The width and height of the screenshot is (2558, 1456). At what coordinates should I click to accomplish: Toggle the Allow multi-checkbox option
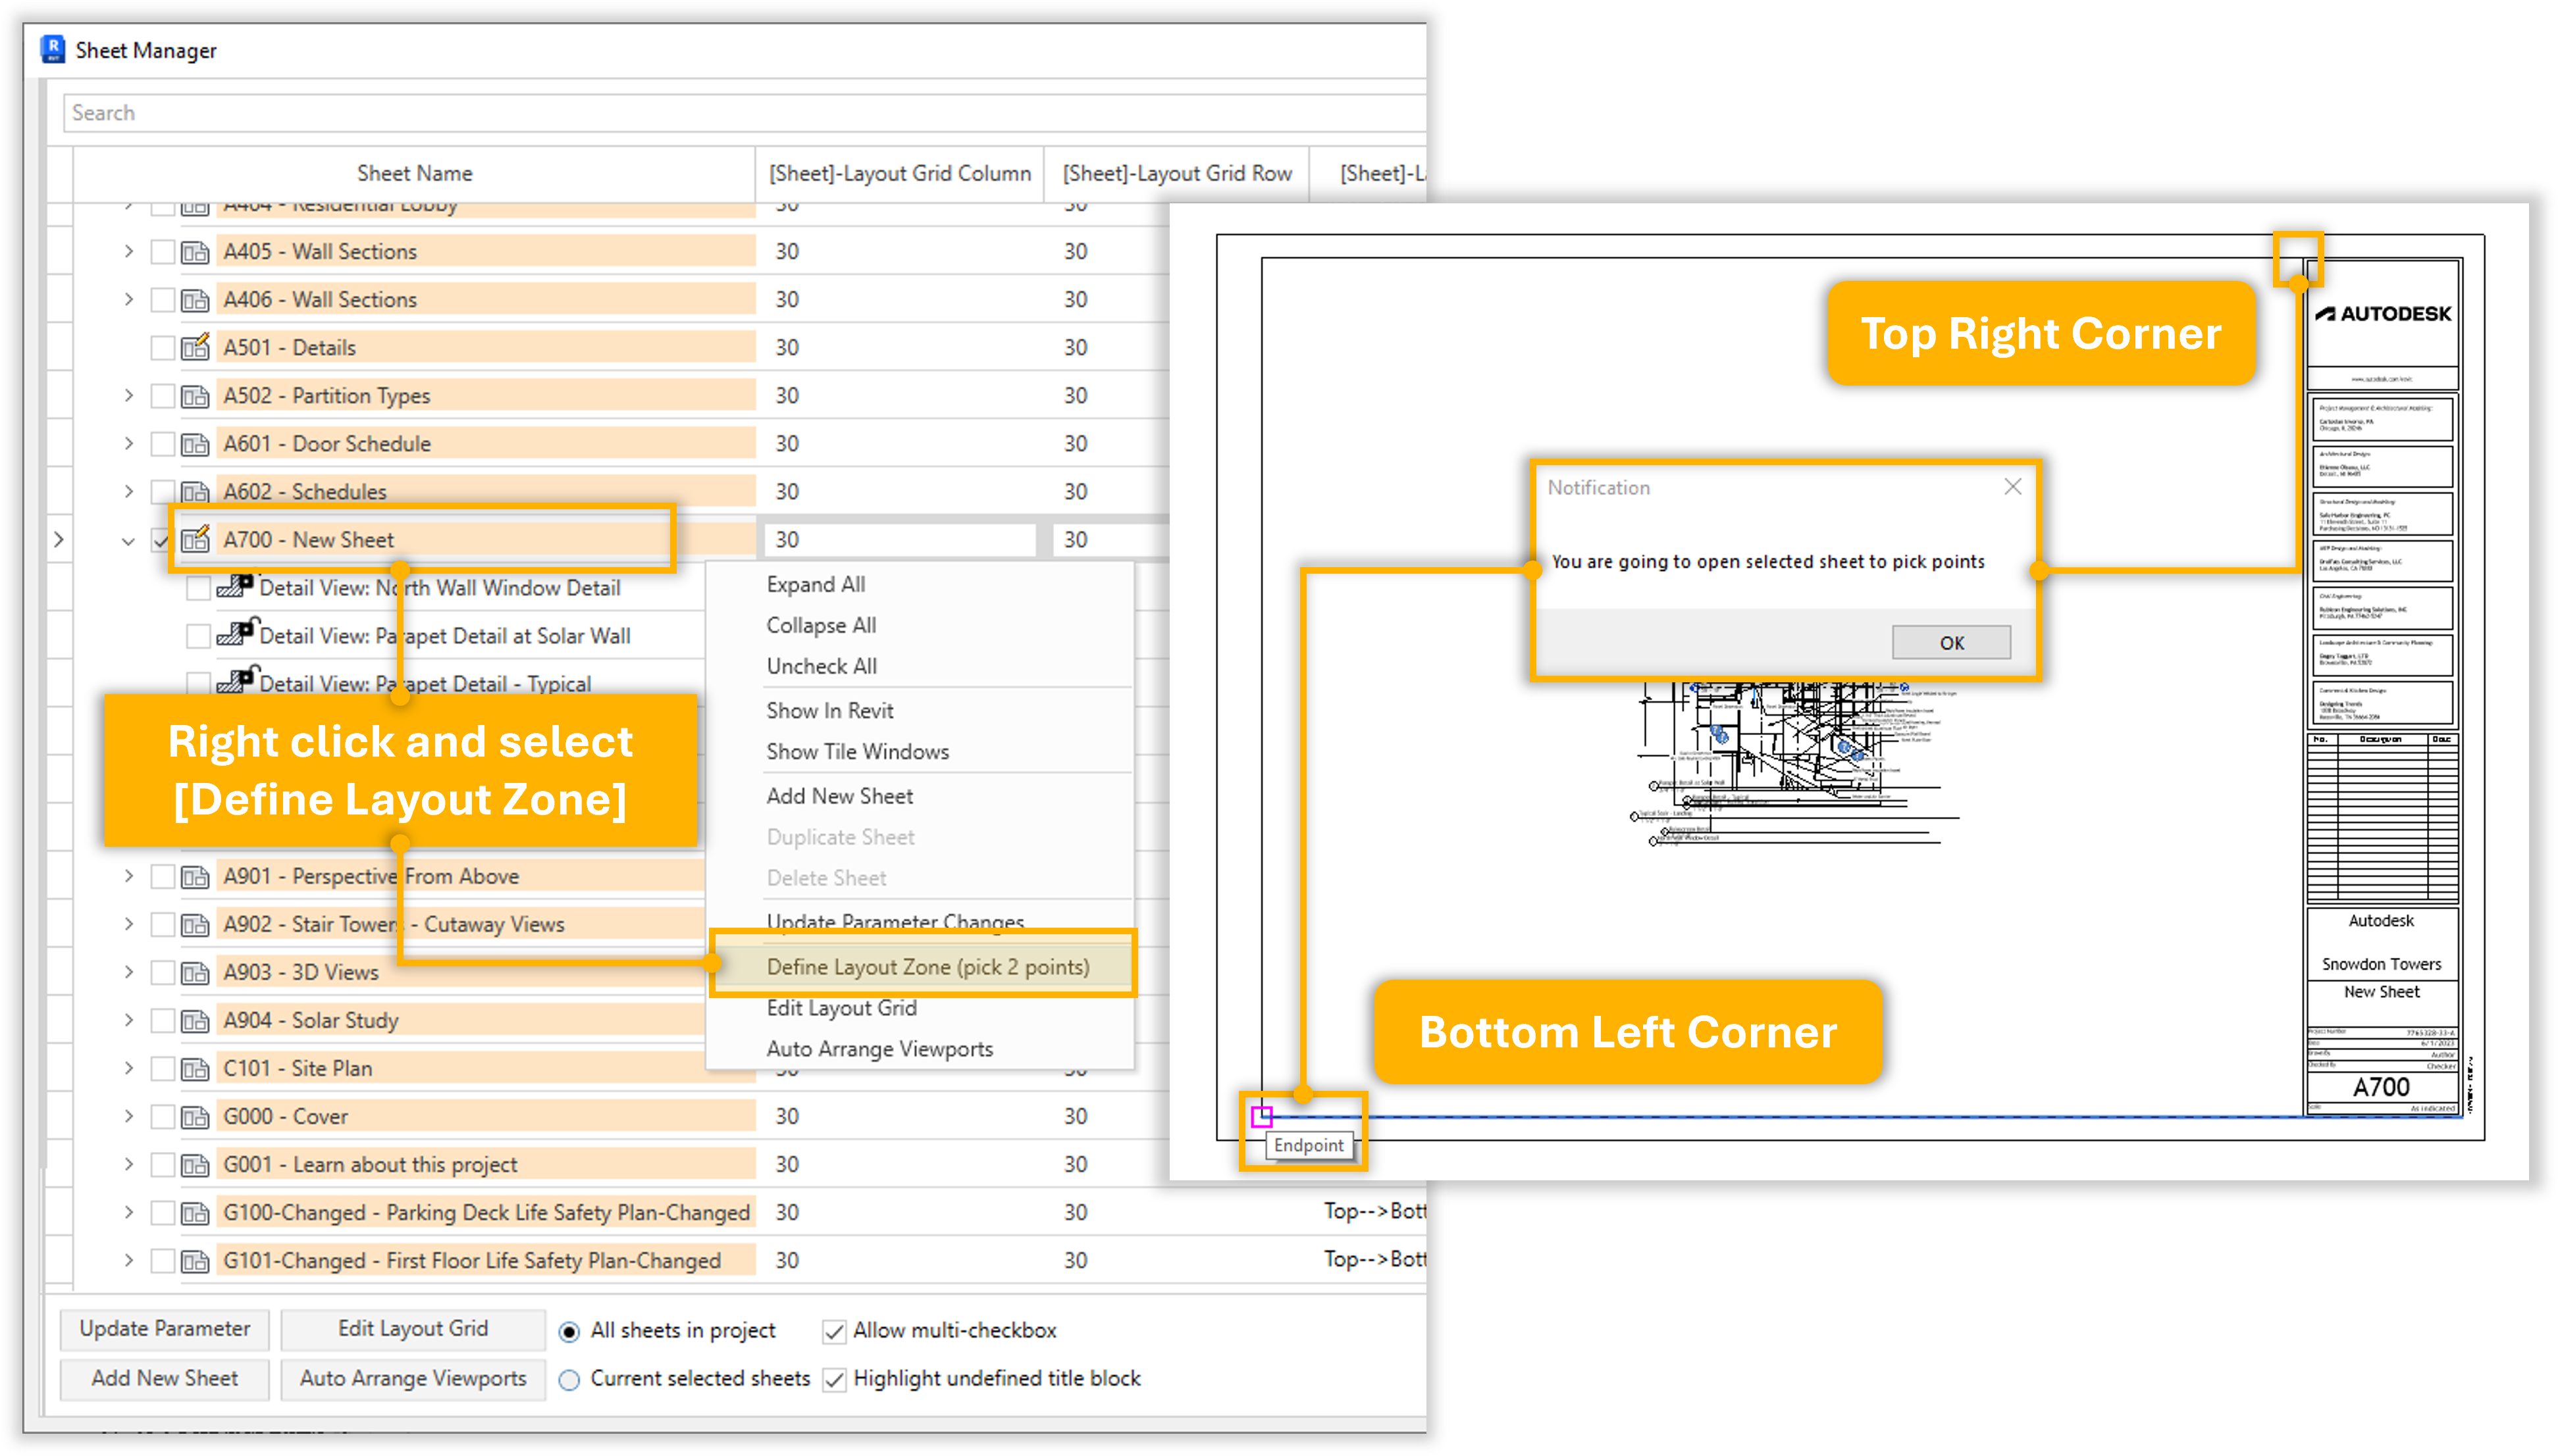(x=833, y=1331)
